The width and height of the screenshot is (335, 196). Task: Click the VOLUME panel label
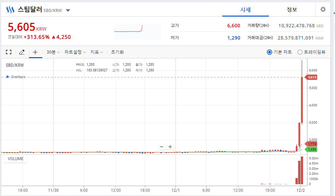(16, 159)
